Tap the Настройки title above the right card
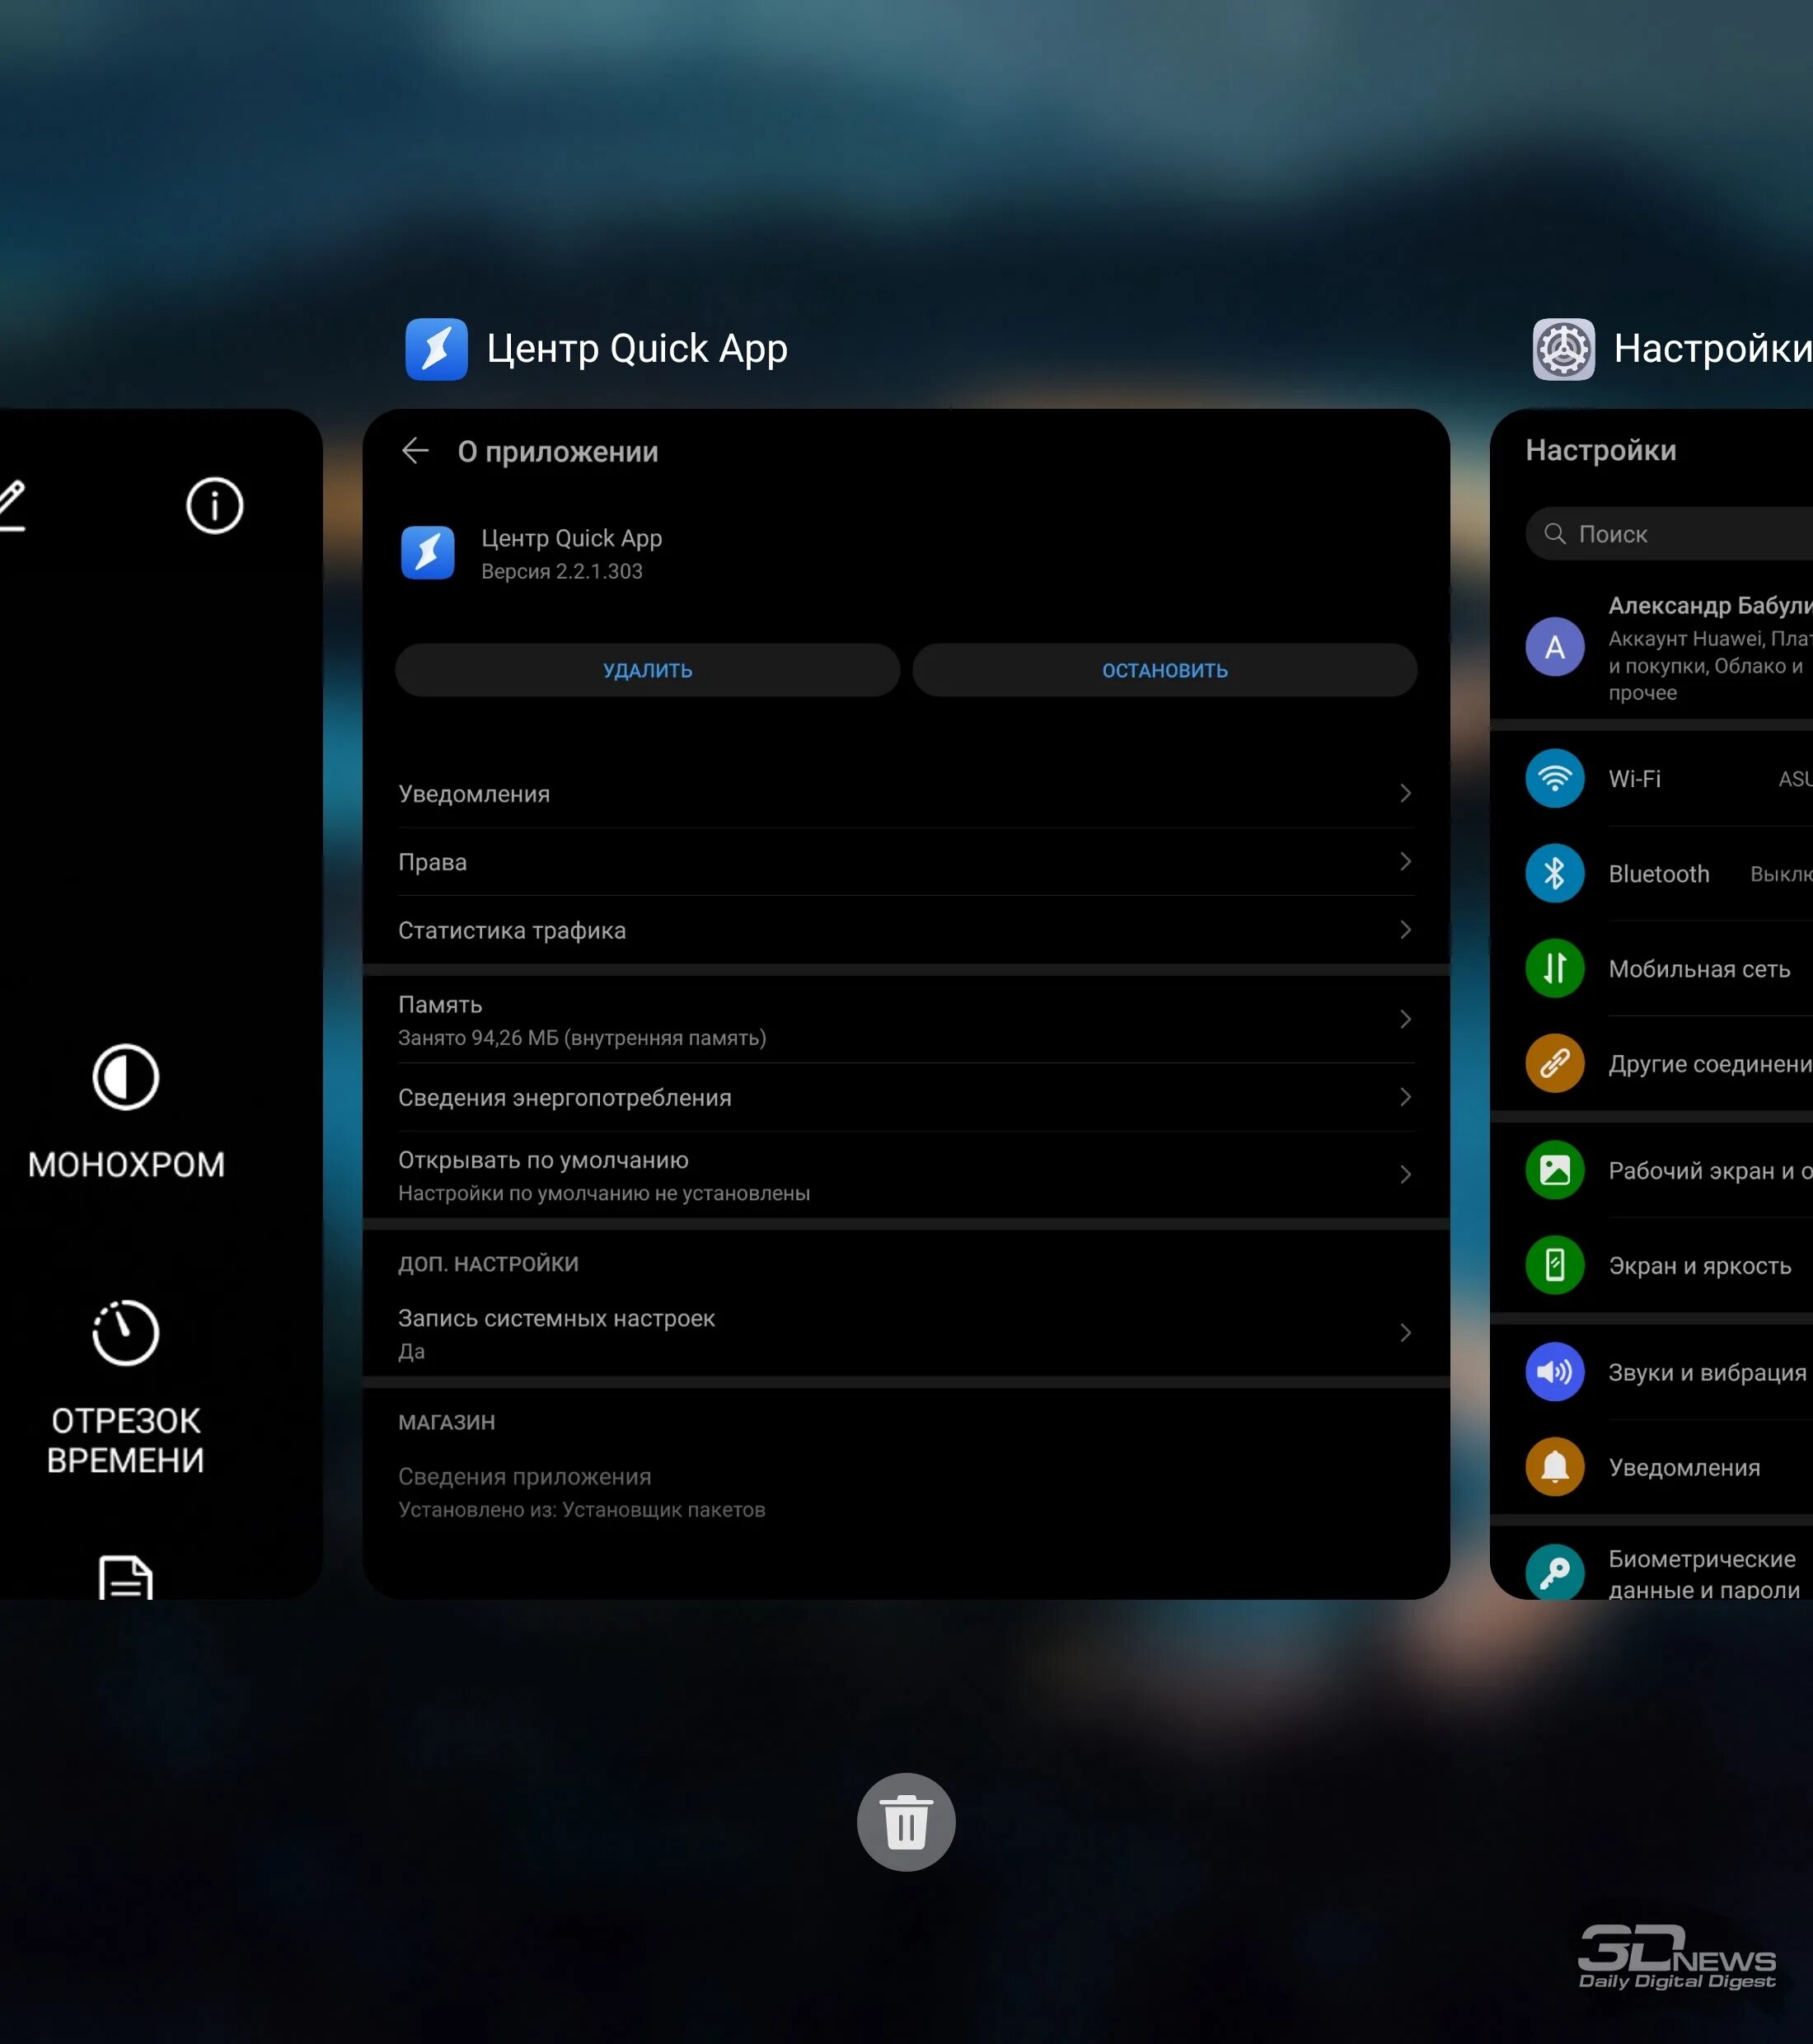 point(1712,349)
